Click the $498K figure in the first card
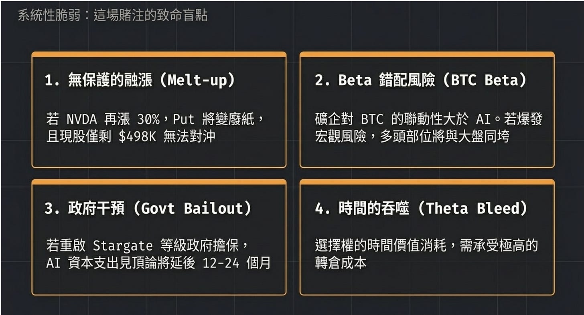Viewport: 584px width, 315px height. (138, 136)
